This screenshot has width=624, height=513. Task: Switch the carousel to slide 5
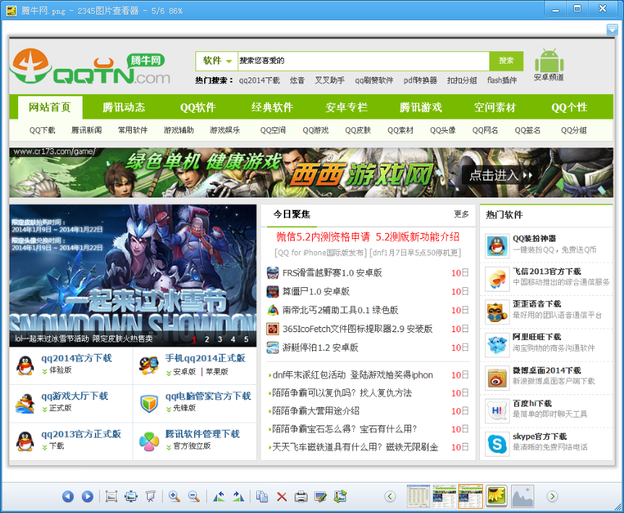pyautogui.click(x=246, y=339)
